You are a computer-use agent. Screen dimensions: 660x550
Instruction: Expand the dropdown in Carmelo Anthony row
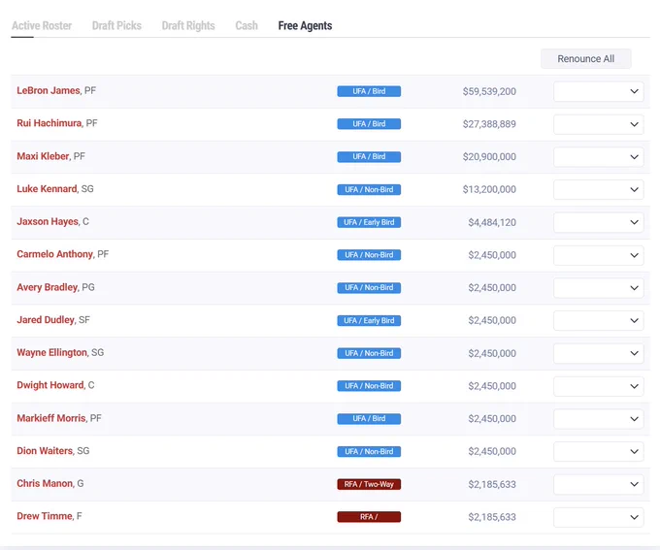599,255
